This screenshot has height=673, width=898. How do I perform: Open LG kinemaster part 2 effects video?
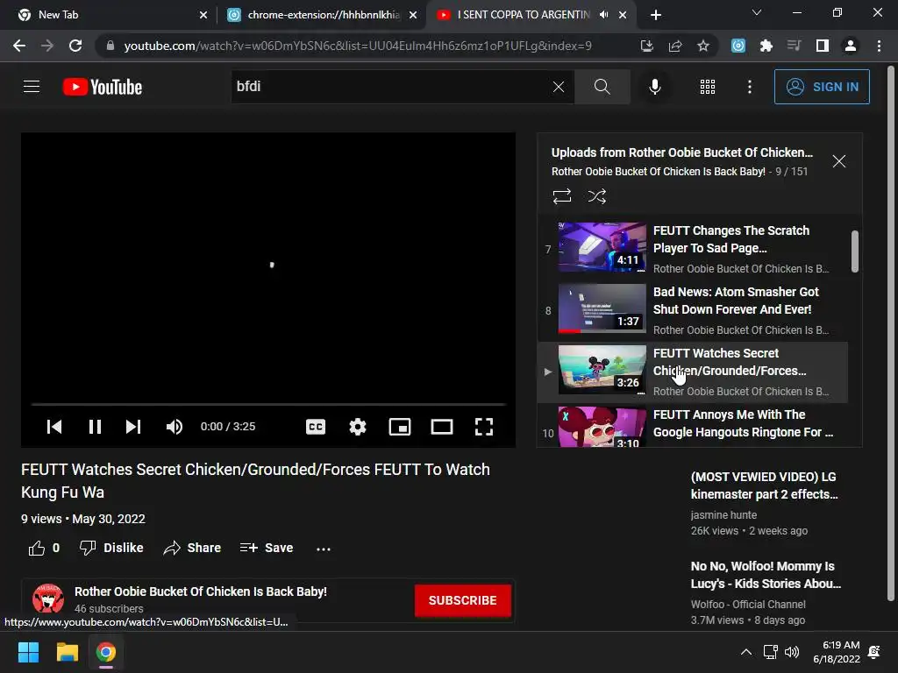[764, 485]
